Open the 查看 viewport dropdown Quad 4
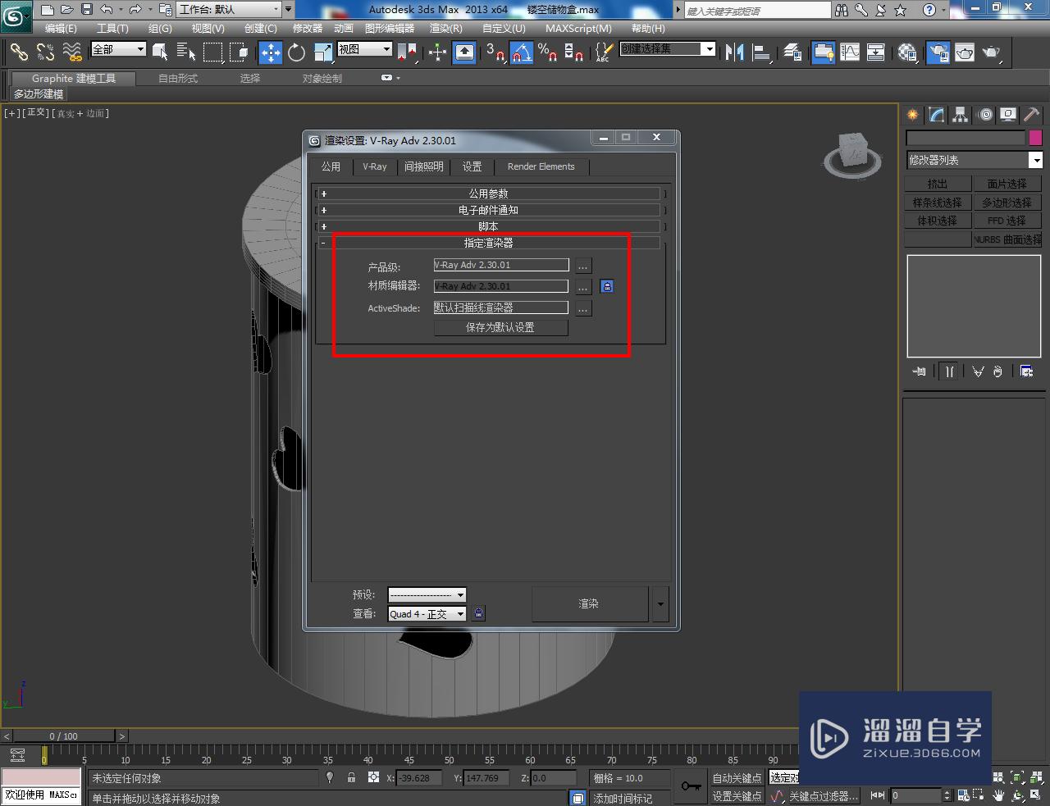The width and height of the screenshot is (1050, 806). click(427, 613)
